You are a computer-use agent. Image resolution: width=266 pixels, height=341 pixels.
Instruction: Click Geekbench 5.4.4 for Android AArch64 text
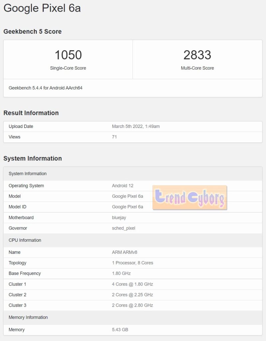46,88
